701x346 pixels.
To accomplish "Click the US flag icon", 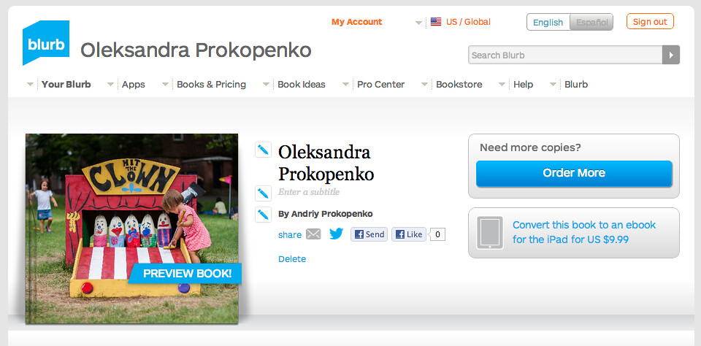I will point(436,21).
